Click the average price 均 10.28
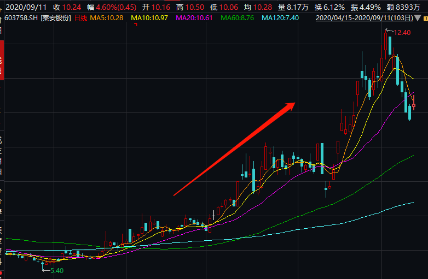 coord(258,7)
